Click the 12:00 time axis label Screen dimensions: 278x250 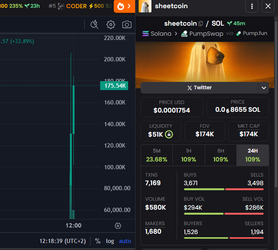click(73, 226)
